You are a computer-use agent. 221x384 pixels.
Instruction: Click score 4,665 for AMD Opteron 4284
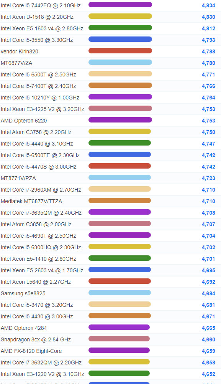(x=208, y=328)
